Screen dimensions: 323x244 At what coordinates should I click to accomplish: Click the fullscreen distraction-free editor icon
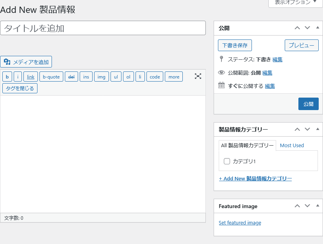[x=198, y=77]
